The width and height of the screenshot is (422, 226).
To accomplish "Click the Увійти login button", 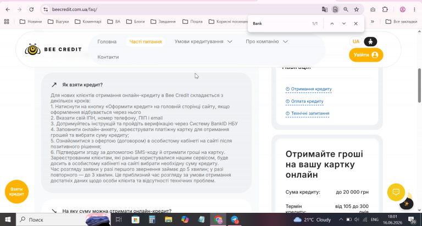I will pyautogui.click(x=366, y=55).
